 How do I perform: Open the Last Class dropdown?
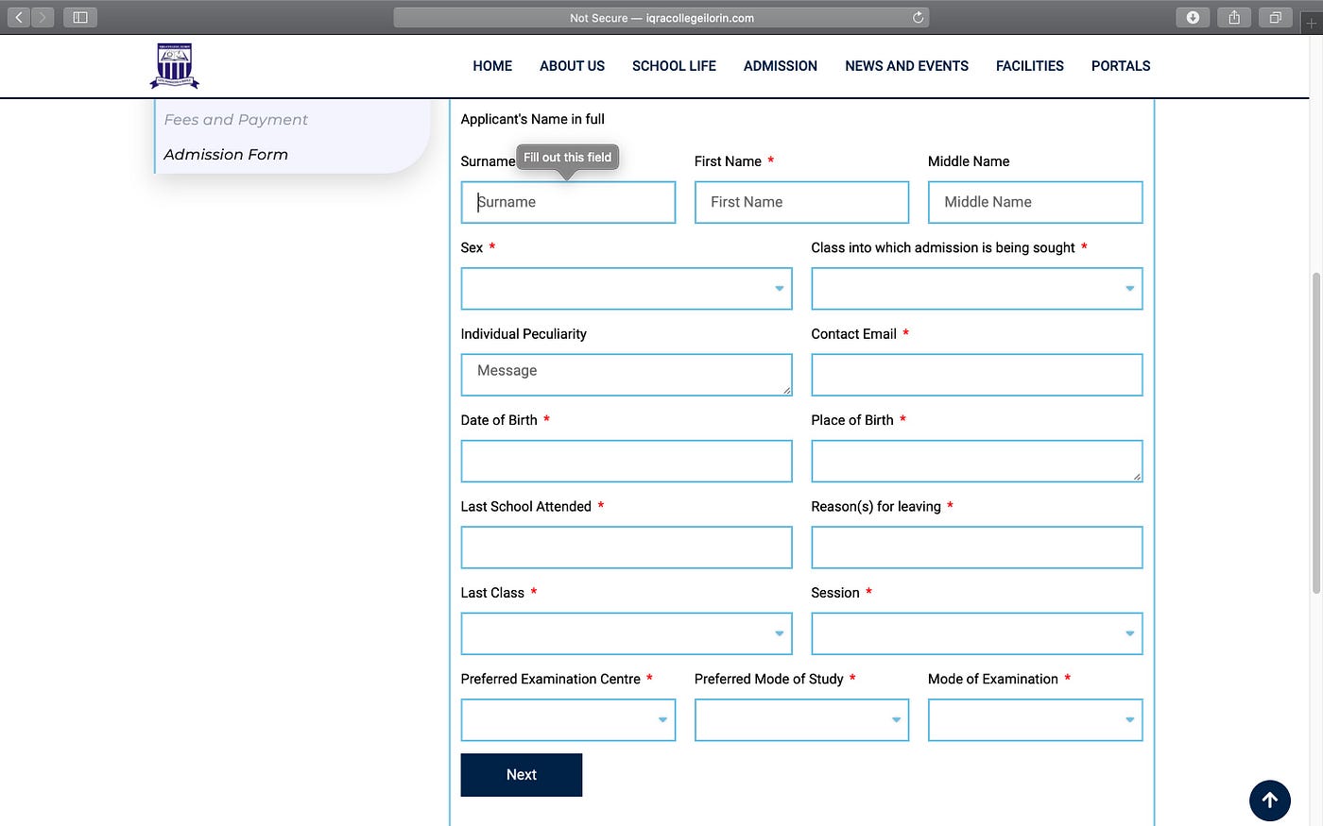(627, 633)
